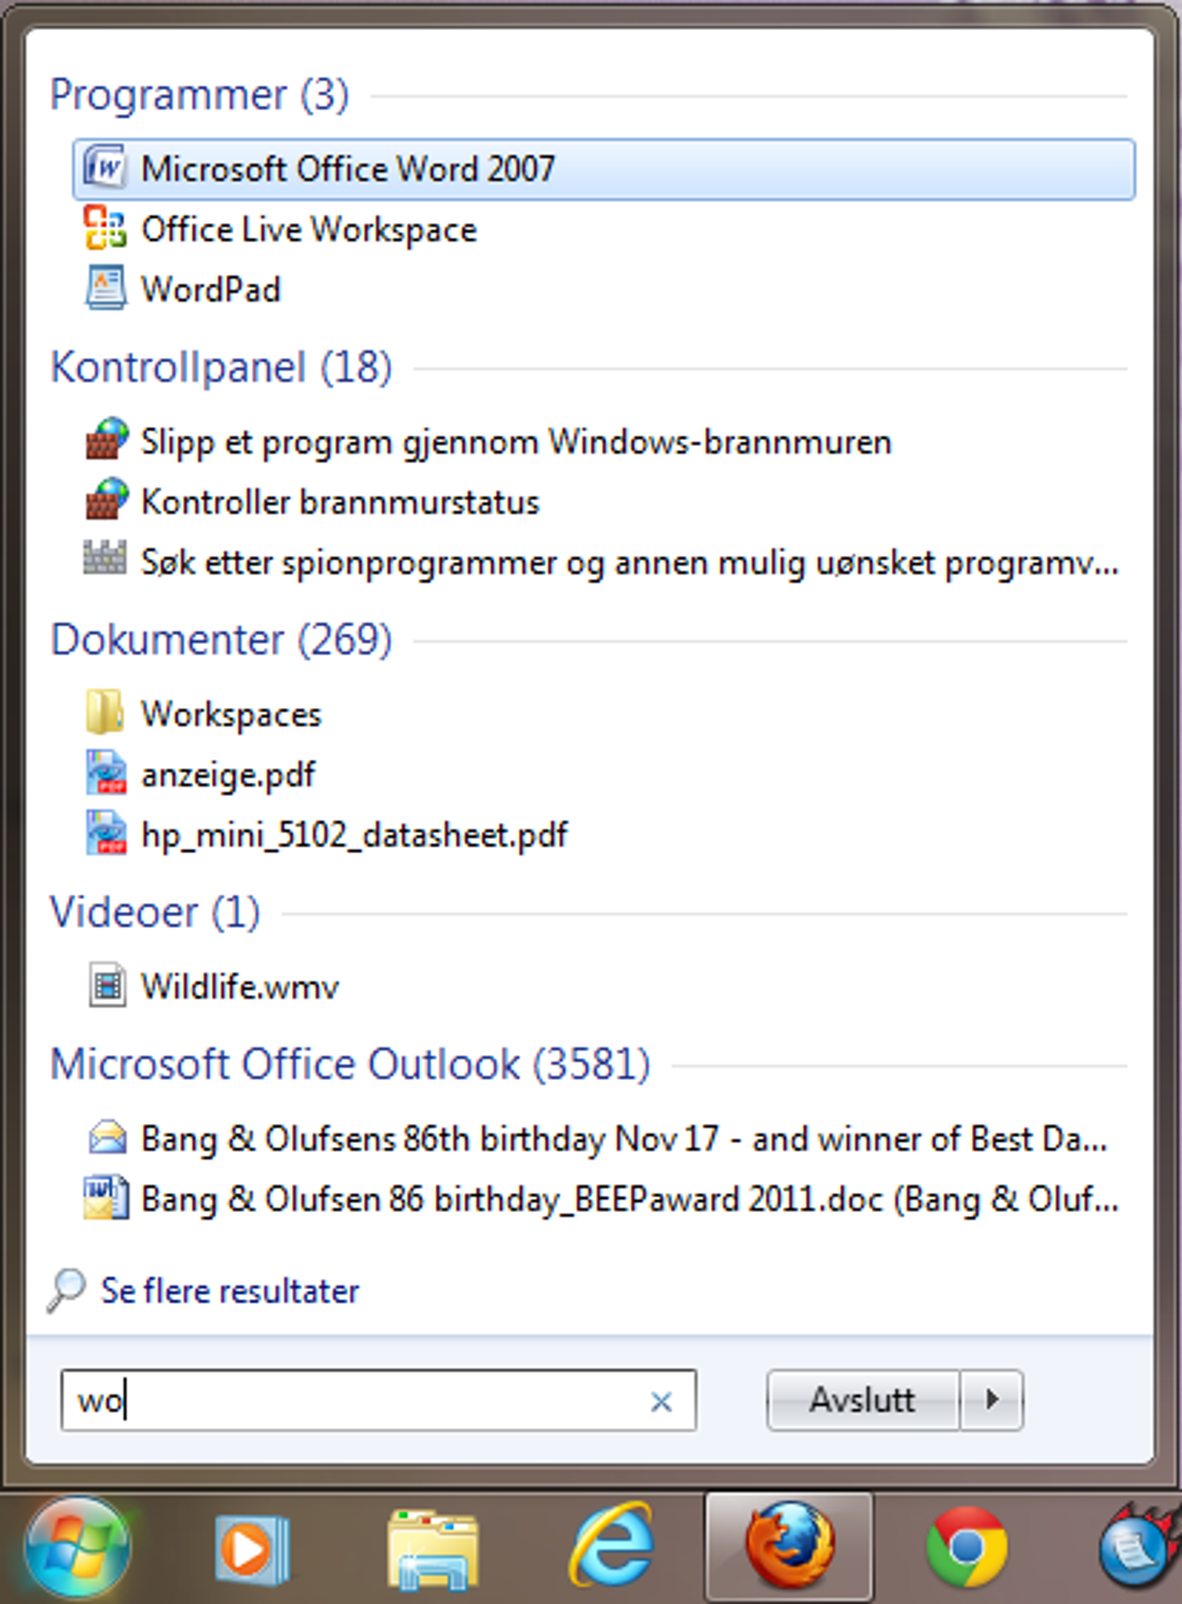Click the WordPad program icon
The height and width of the screenshot is (1604, 1182).
pyautogui.click(x=105, y=288)
